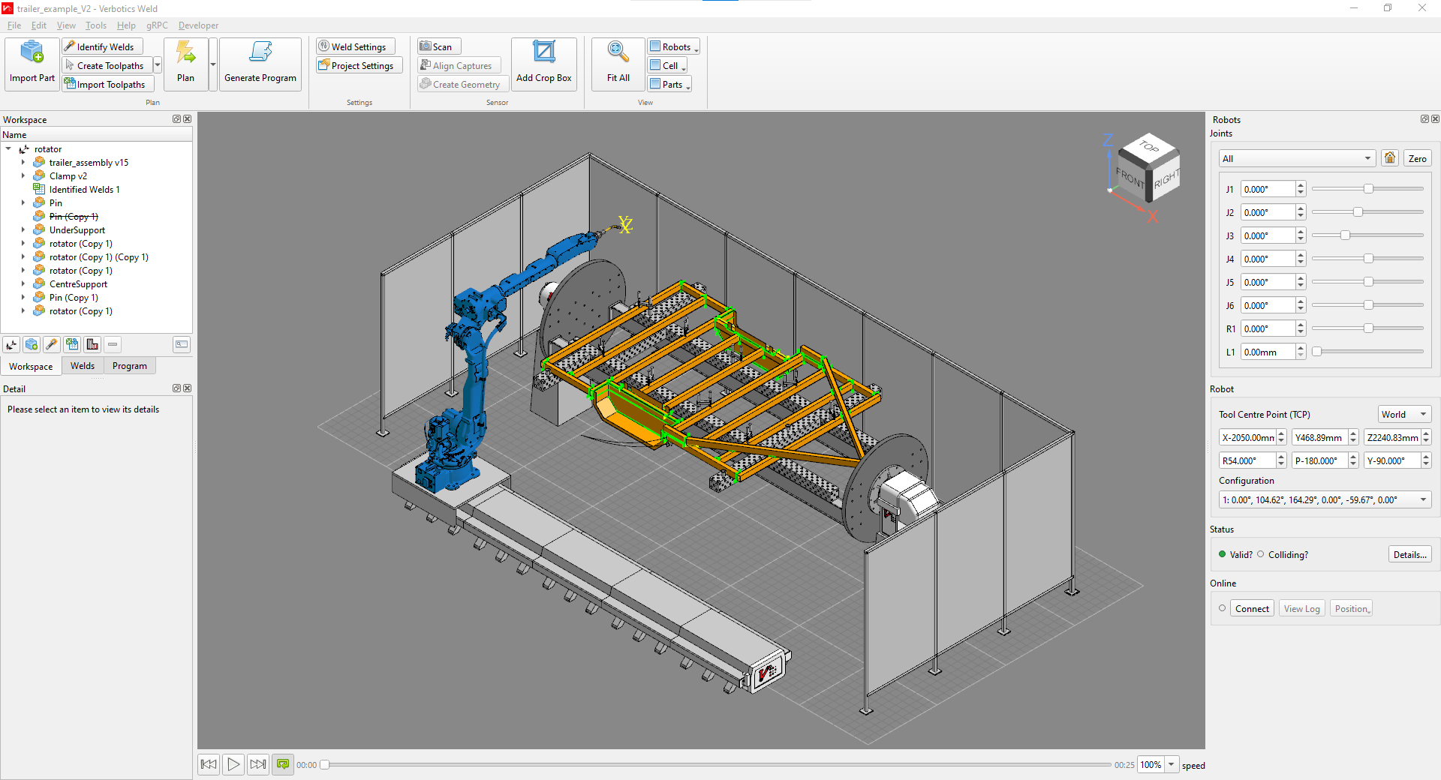Skip to start of simulation
The height and width of the screenshot is (780, 1441).
pyautogui.click(x=209, y=764)
